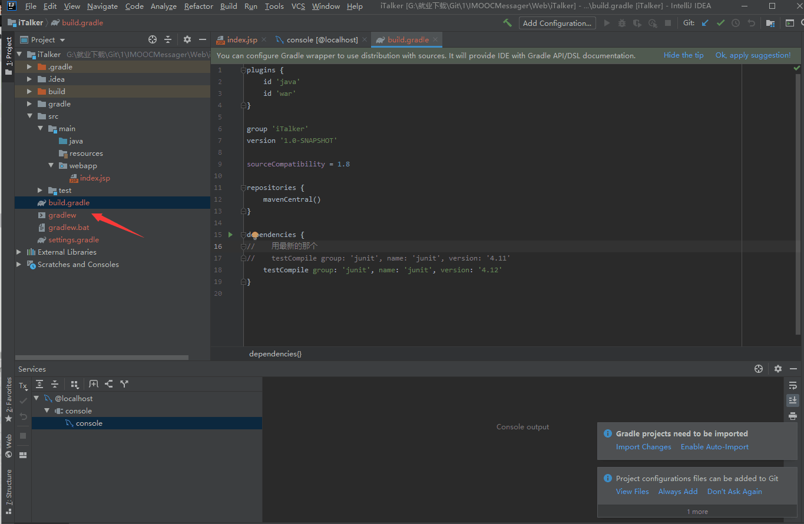Click the lightbulb intention icon on line 15
This screenshot has width=804, height=524.
pyautogui.click(x=255, y=235)
